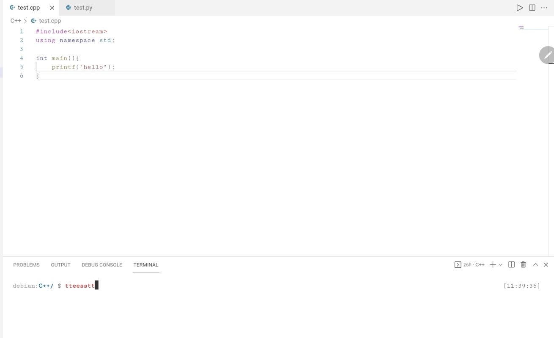Switch to the test.py tab
554x338 pixels.
point(83,8)
